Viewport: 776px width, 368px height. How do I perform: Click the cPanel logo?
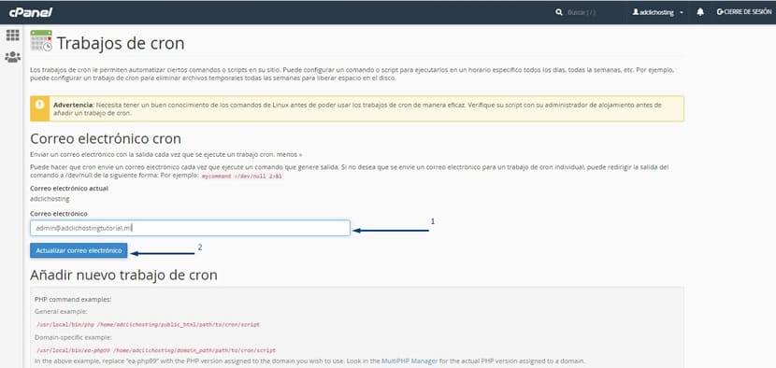pyautogui.click(x=30, y=12)
